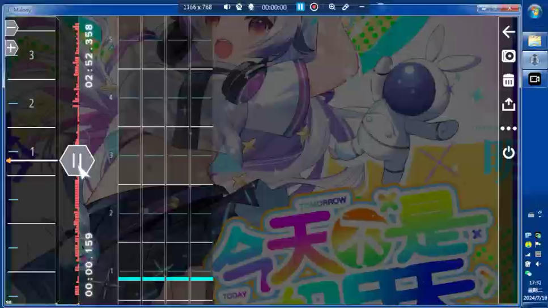Click the Malody window title text
Screen dimensions: 548x308
coord(22,10)
